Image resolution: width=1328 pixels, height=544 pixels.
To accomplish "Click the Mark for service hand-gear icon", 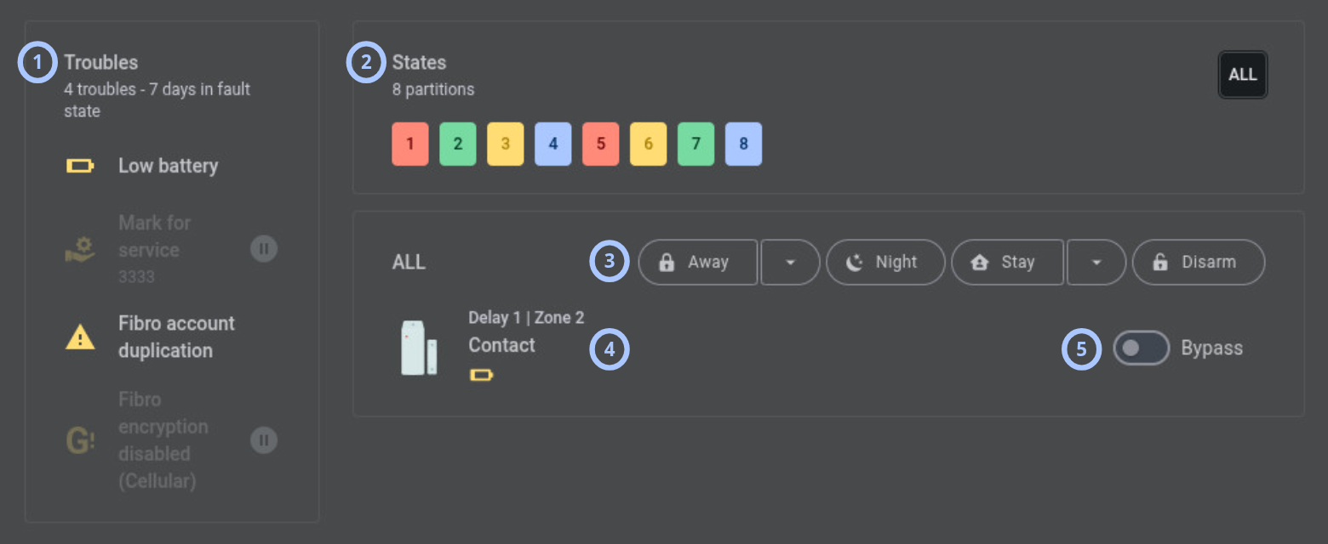I will coord(80,249).
